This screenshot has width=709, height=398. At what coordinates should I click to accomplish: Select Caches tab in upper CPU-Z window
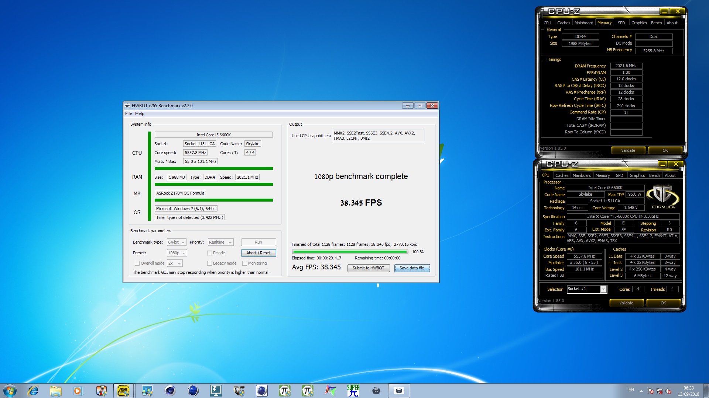tap(564, 23)
